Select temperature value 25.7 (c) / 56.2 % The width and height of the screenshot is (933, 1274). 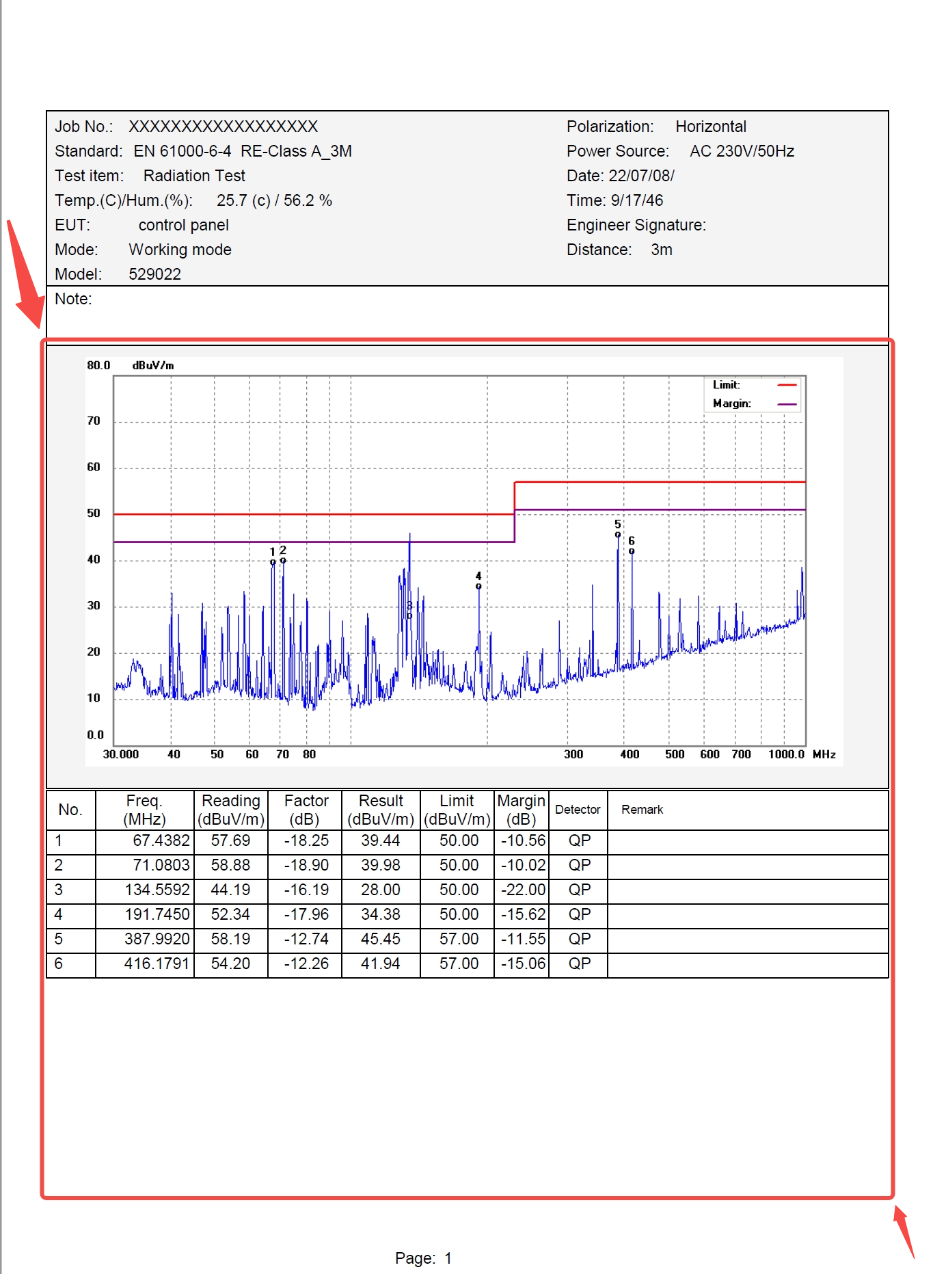274,200
